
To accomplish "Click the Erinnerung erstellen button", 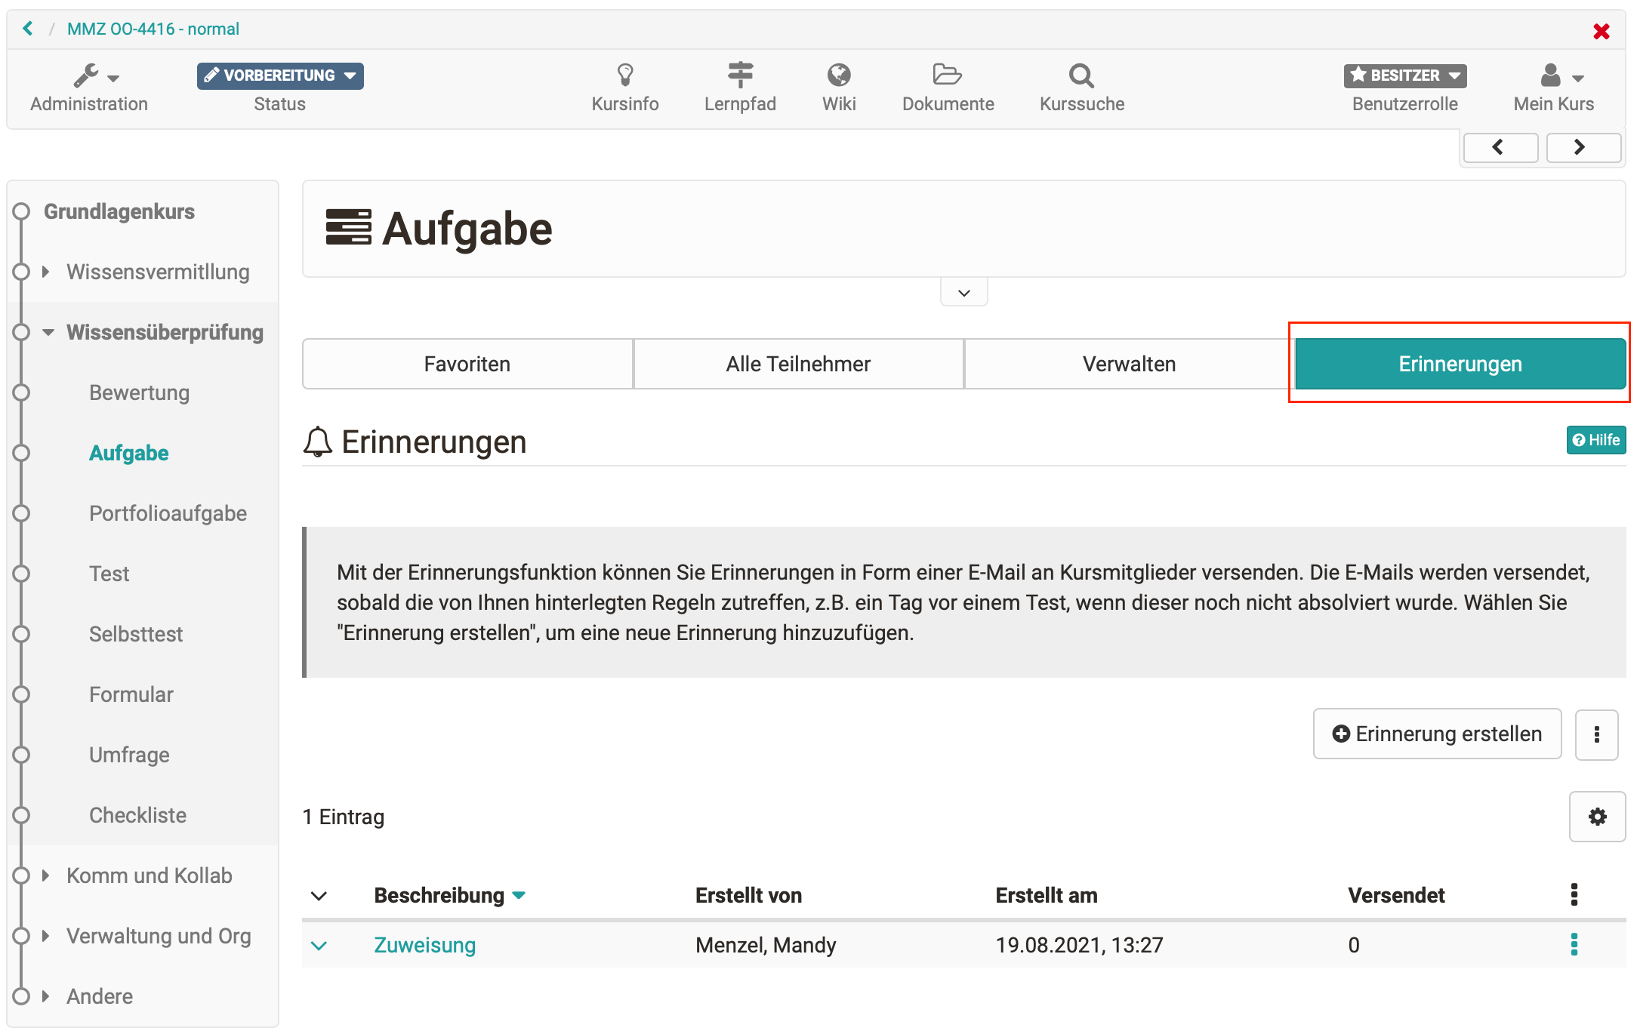I will [x=1437, y=734].
